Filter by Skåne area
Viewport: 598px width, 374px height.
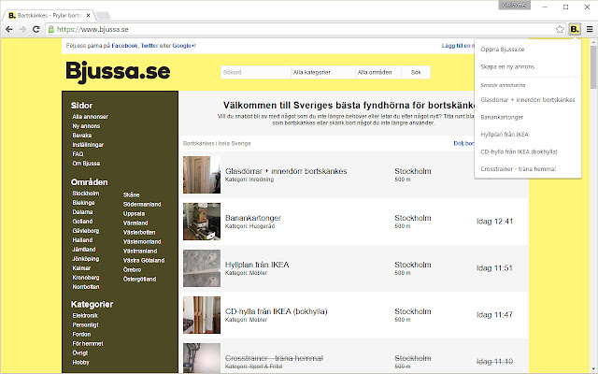(x=131, y=195)
